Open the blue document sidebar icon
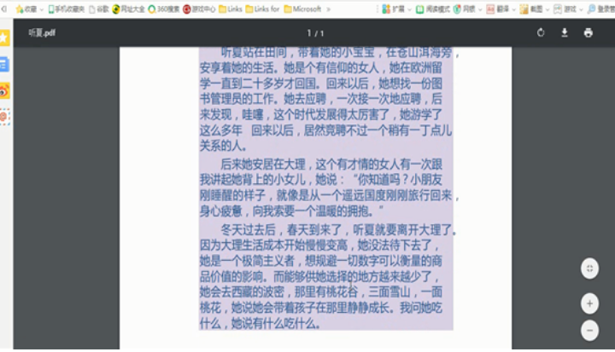This screenshot has width=615, height=352. click(4, 64)
